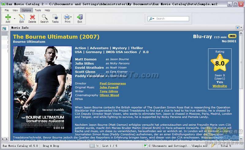Click the Eax Movie Catalog title bar icon
Screen dimensions: 245x150
point(3,4)
